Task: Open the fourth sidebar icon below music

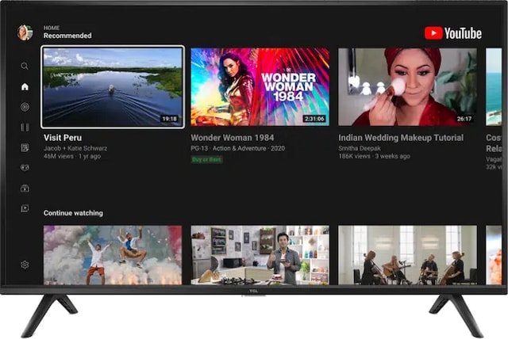Action: point(25,127)
